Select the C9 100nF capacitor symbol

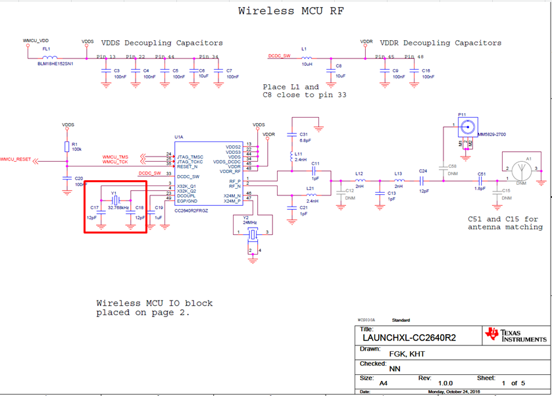point(385,71)
